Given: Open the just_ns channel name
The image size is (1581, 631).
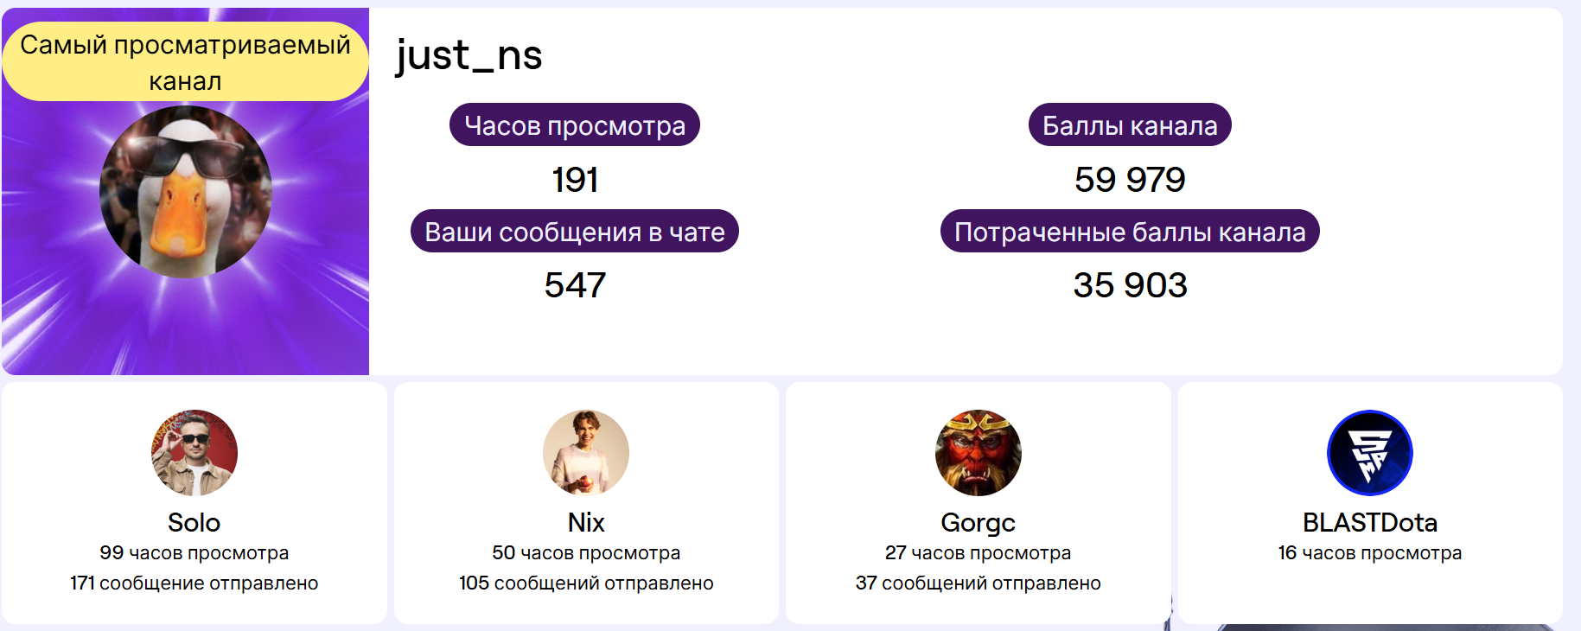Looking at the screenshot, I should (469, 55).
